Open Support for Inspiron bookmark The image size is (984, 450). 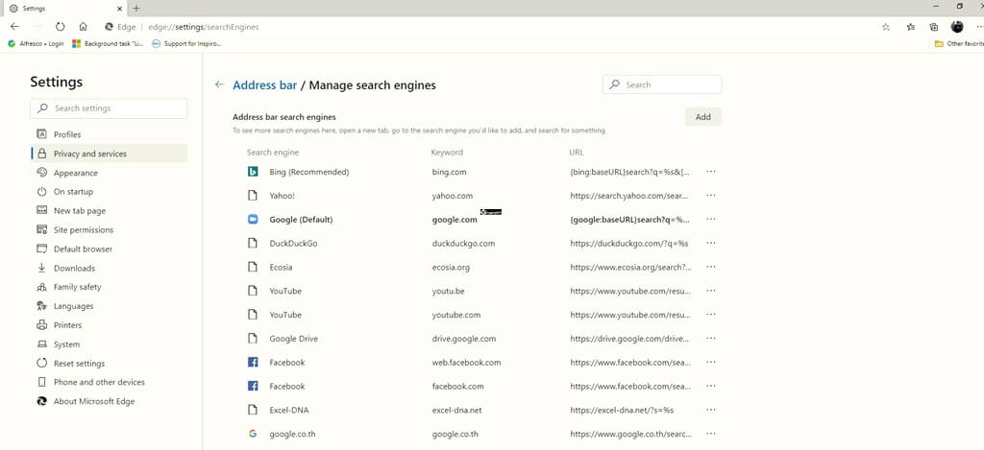click(186, 44)
